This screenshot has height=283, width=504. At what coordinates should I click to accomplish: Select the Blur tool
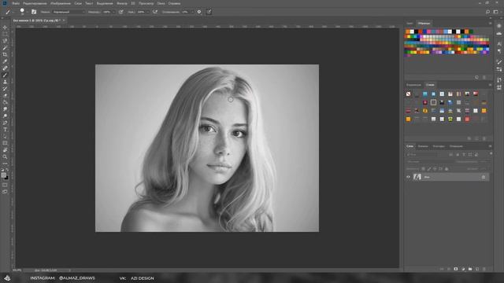pos(5,109)
